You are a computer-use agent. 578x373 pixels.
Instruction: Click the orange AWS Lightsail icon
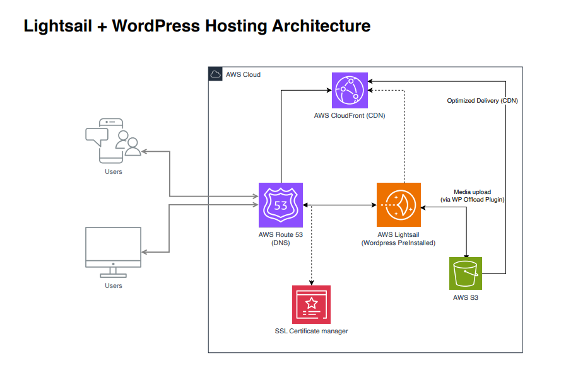[399, 205]
